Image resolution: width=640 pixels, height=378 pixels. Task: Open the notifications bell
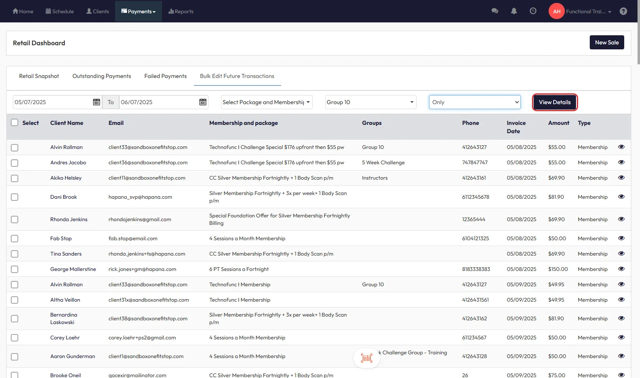point(514,11)
